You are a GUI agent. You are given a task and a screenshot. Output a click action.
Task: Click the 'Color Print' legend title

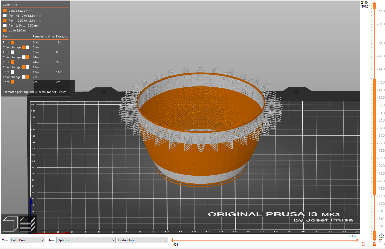coord(10,5)
